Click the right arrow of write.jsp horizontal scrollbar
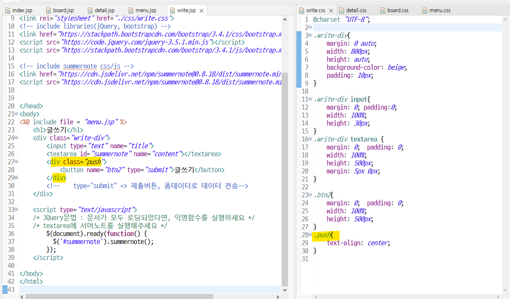This screenshot has width=510, height=299. pos(278,296)
